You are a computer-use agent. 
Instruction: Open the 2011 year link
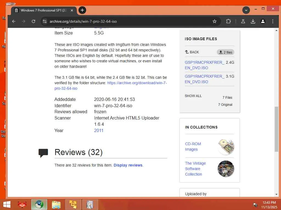pyautogui.click(x=99, y=130)
